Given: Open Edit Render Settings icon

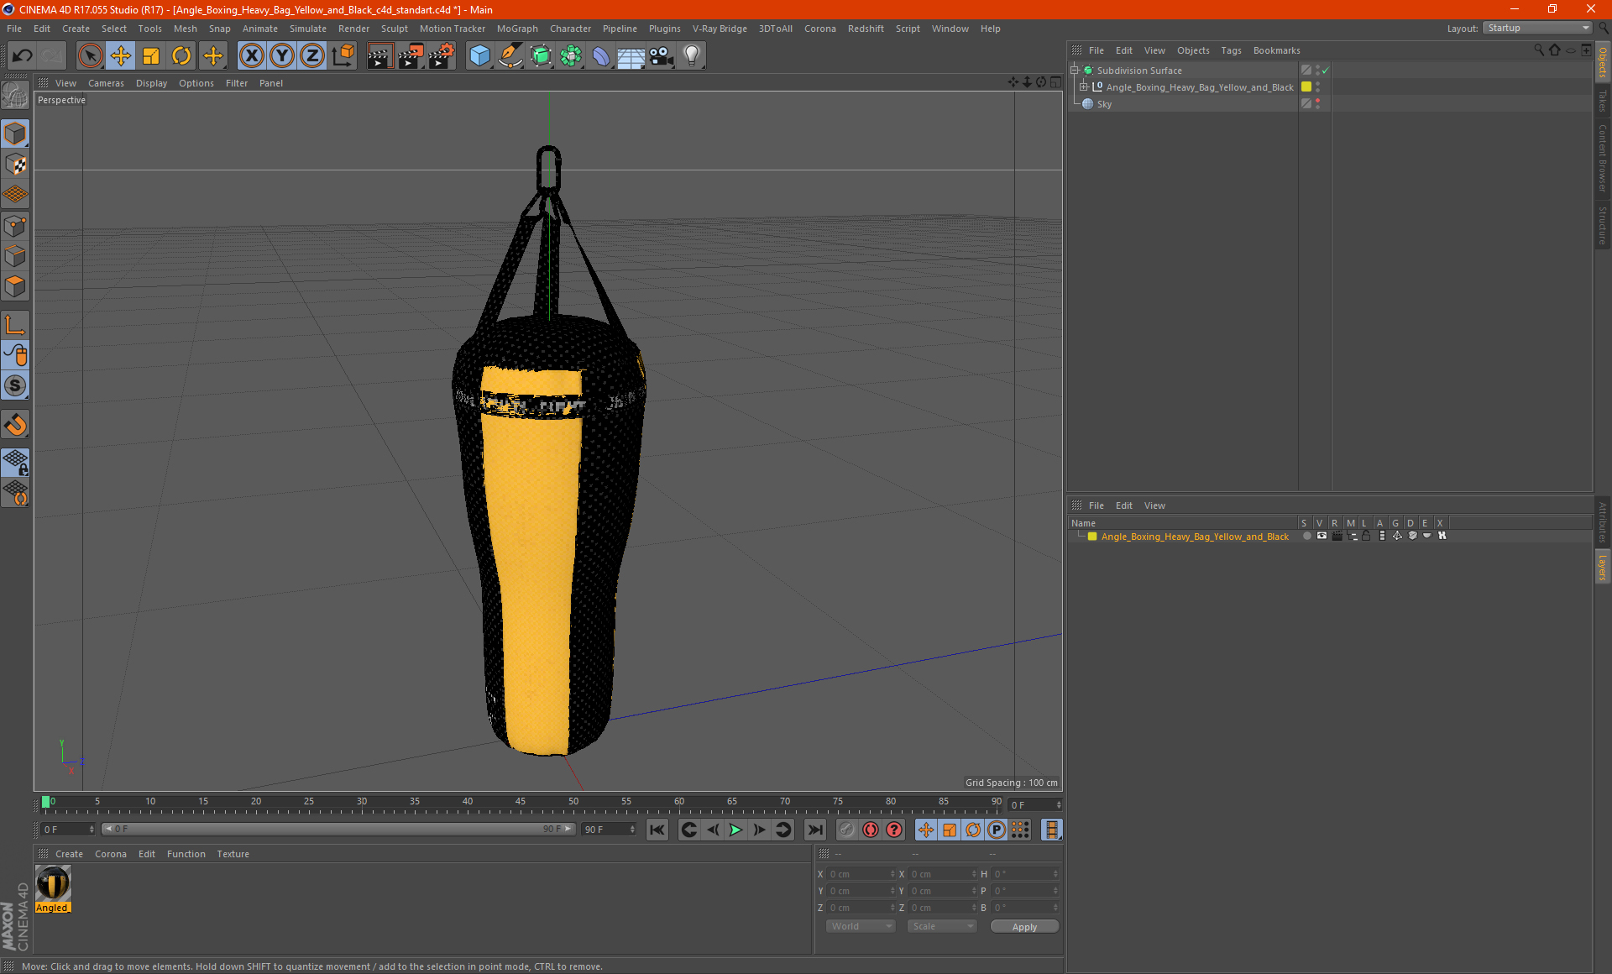Looking at the screenshot, I should point(441,56).
